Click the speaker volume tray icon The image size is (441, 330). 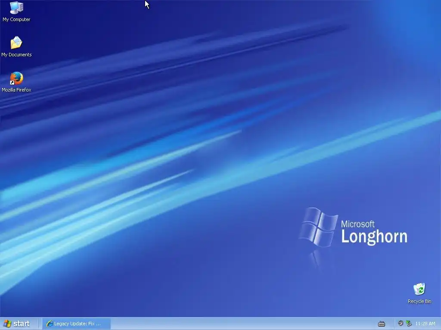point(401,323)
